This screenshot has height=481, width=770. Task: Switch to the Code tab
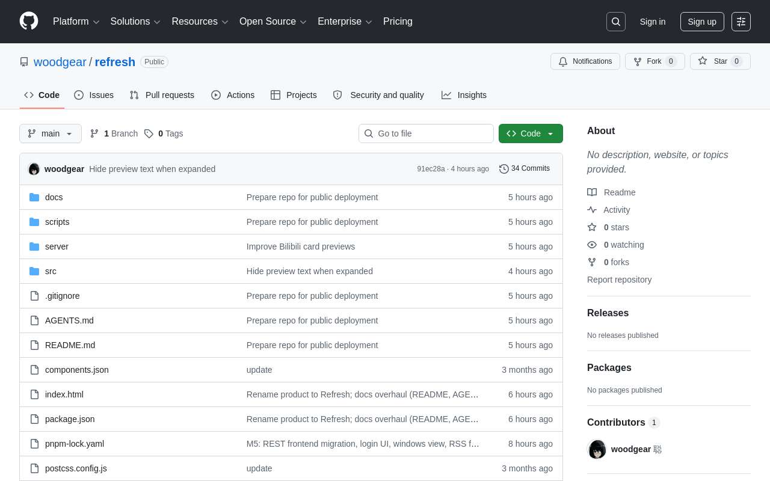click(x=42, y=95)
